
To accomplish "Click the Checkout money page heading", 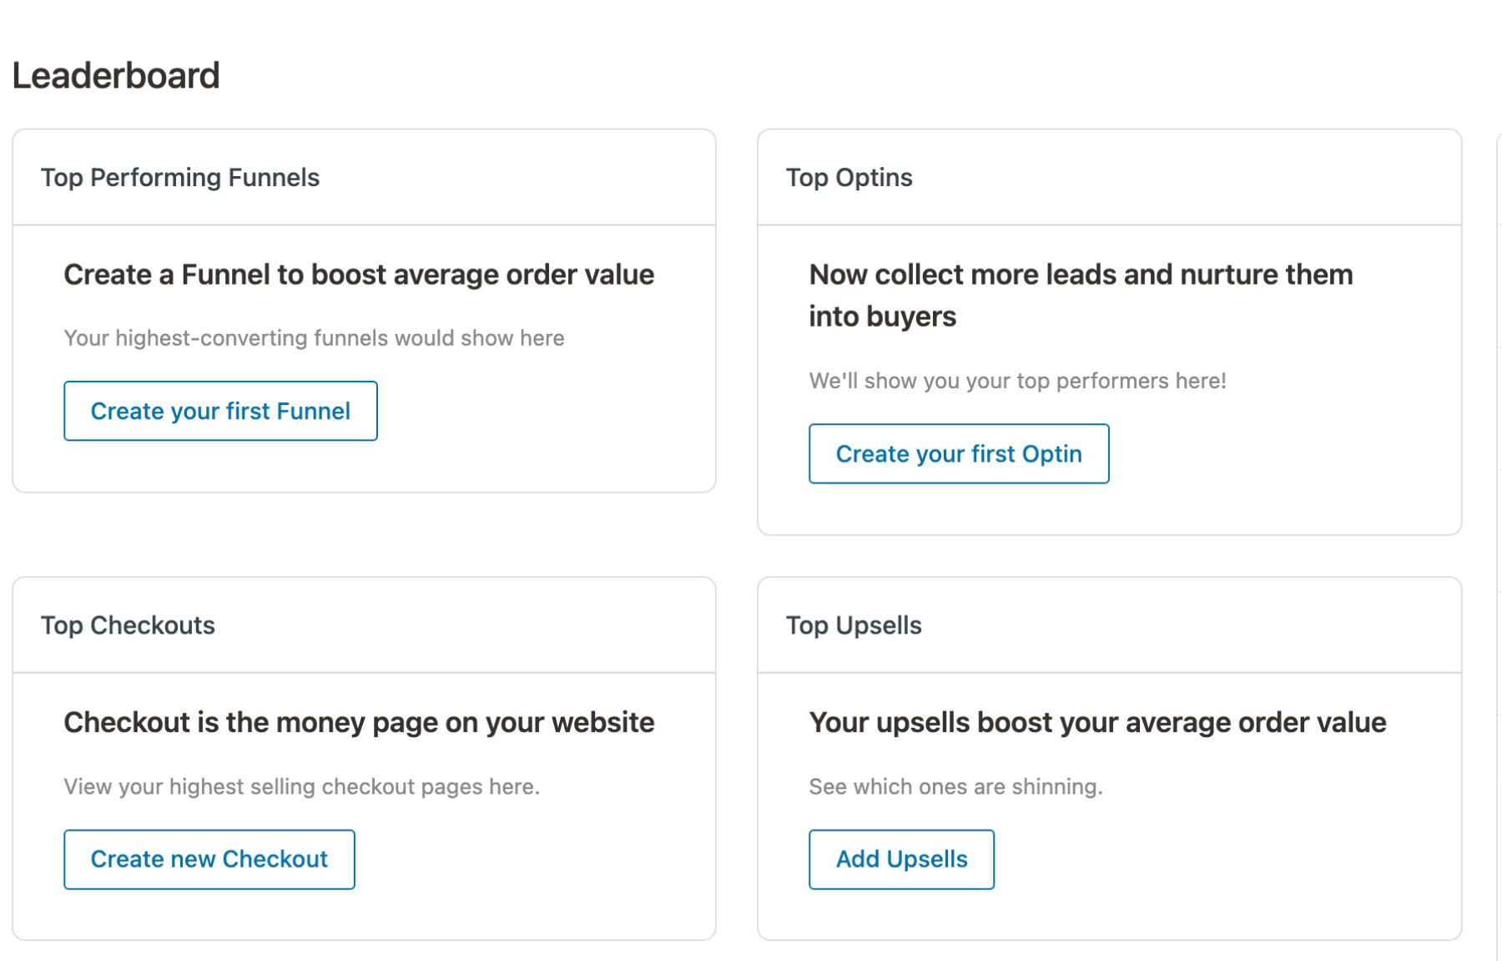I will [x=359, y=723].
